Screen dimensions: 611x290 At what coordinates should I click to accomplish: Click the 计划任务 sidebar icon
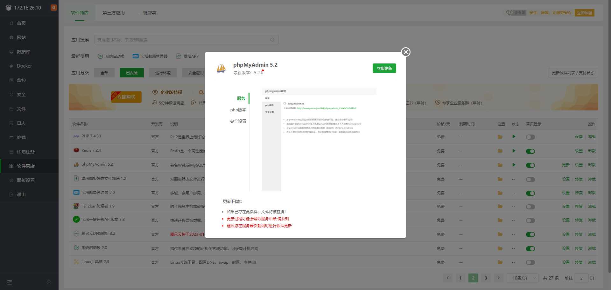(x=11, y=152)
